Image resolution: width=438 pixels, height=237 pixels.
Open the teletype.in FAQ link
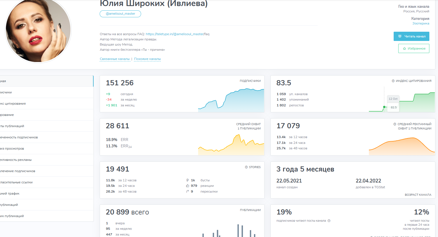(x=177, y=34)
